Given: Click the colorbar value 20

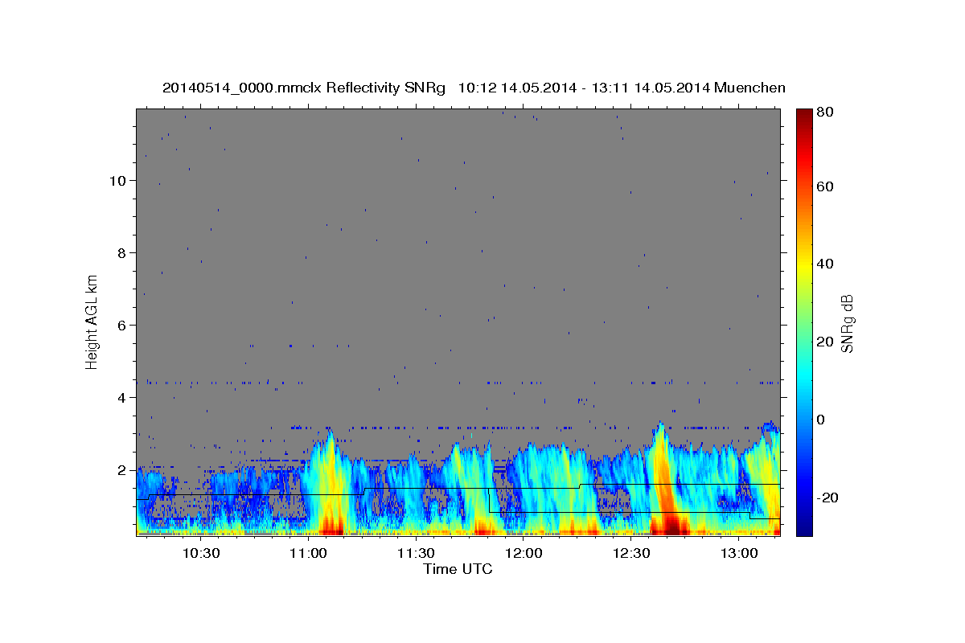Looking at the screenshot, I should [824, 342].
